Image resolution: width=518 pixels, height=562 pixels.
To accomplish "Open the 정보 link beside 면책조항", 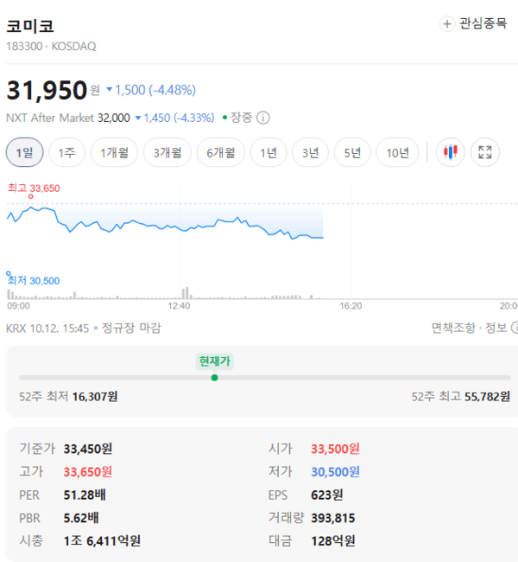I will pos(496,328).
